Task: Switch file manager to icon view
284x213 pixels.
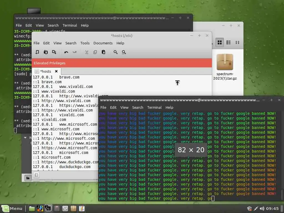Action: (220, 42)
